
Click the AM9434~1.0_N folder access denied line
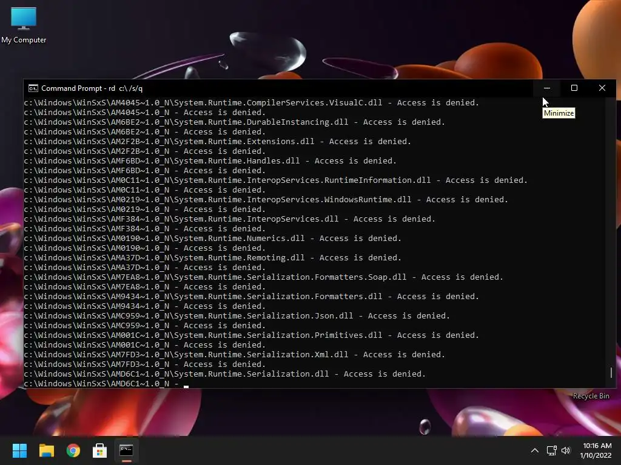(x=145, y=306)
